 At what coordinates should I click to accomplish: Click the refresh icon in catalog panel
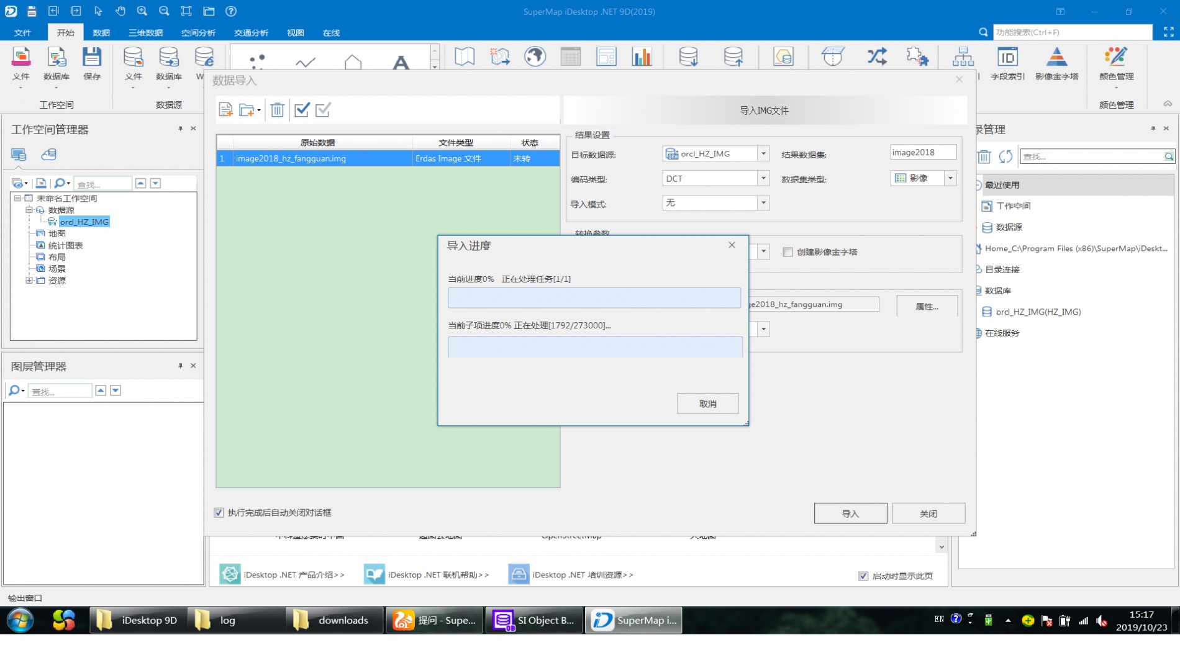click(1005, 156)
